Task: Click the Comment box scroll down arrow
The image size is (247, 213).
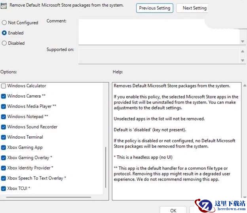Action: [x=243, y=41]
